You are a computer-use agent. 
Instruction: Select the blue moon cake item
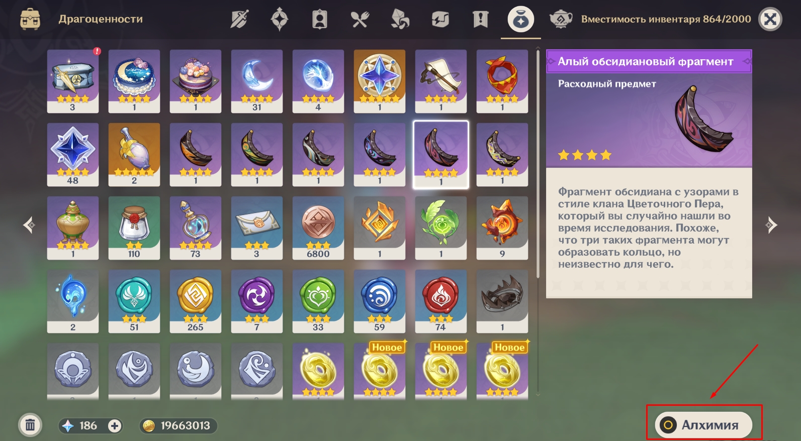(134, 81)
